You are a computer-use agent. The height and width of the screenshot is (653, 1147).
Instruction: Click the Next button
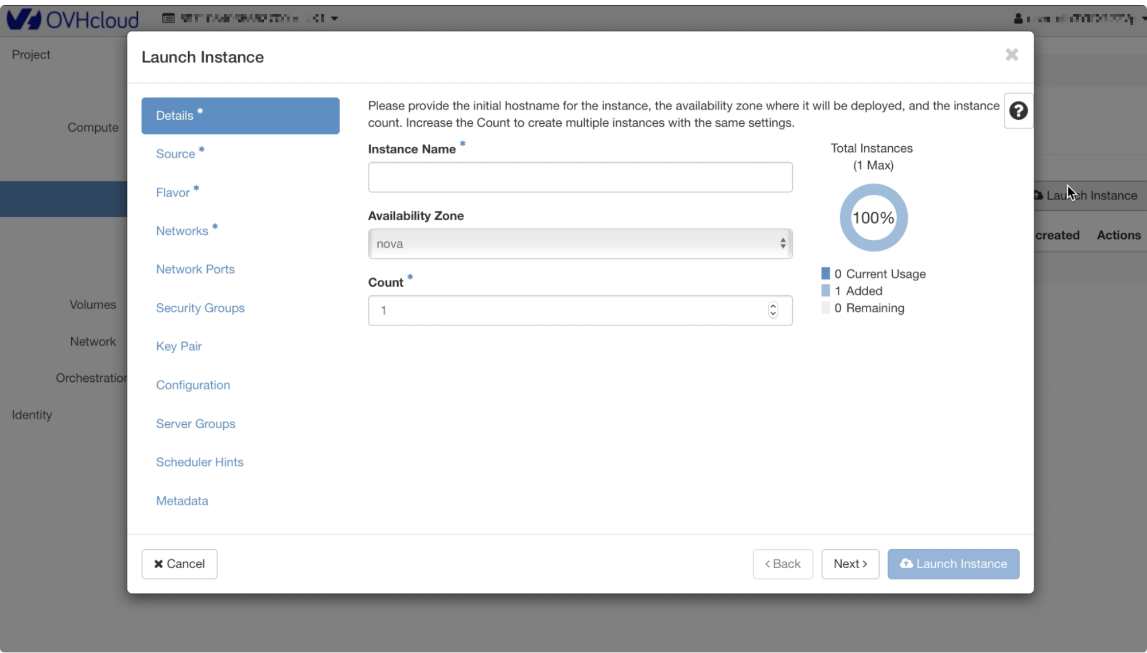click(850, 564)
